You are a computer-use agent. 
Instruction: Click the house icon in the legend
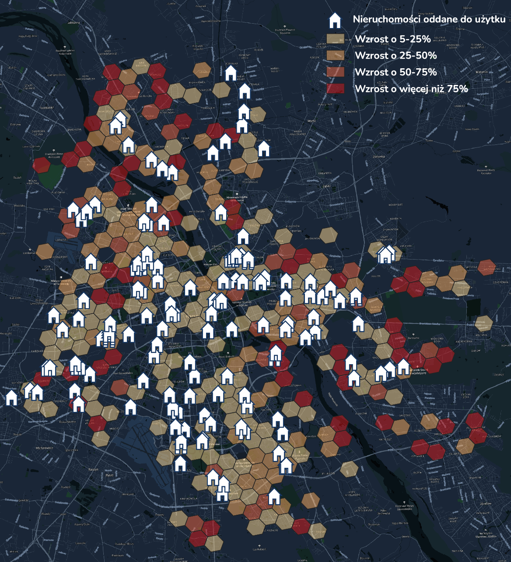[x=335, y=20]
